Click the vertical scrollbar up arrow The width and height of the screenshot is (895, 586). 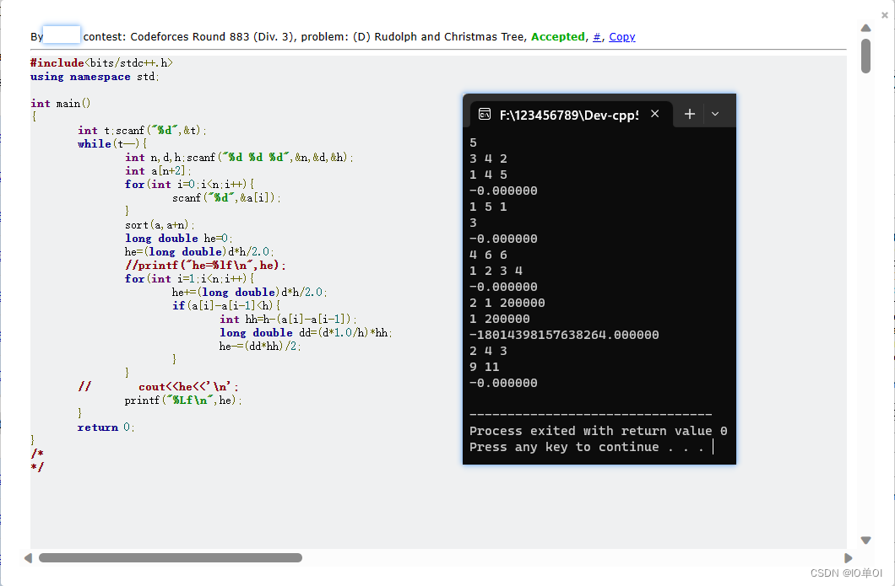[865, 29]
